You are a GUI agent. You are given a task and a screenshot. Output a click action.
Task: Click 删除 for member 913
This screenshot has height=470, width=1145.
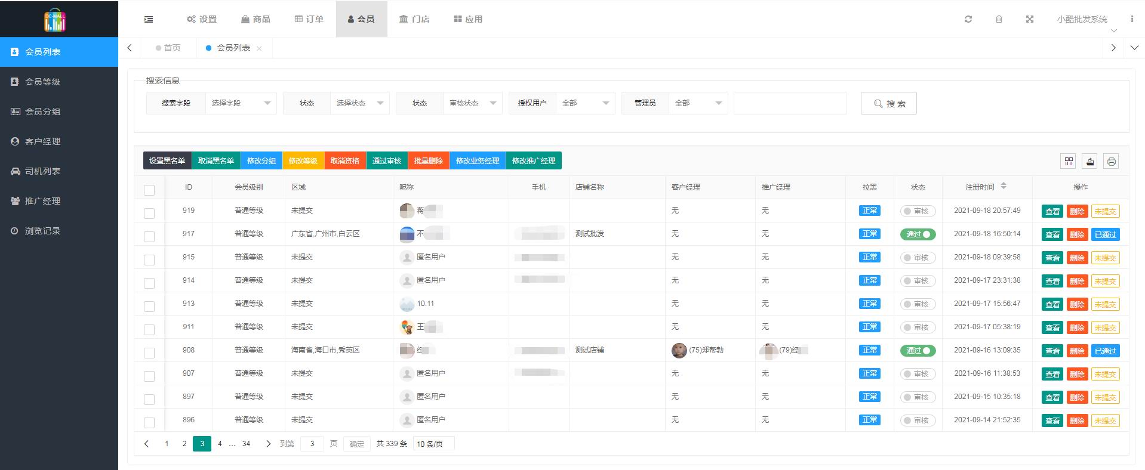click(x=1077, y=304)
